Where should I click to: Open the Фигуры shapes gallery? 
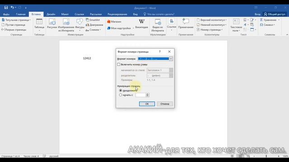(79, 24)
